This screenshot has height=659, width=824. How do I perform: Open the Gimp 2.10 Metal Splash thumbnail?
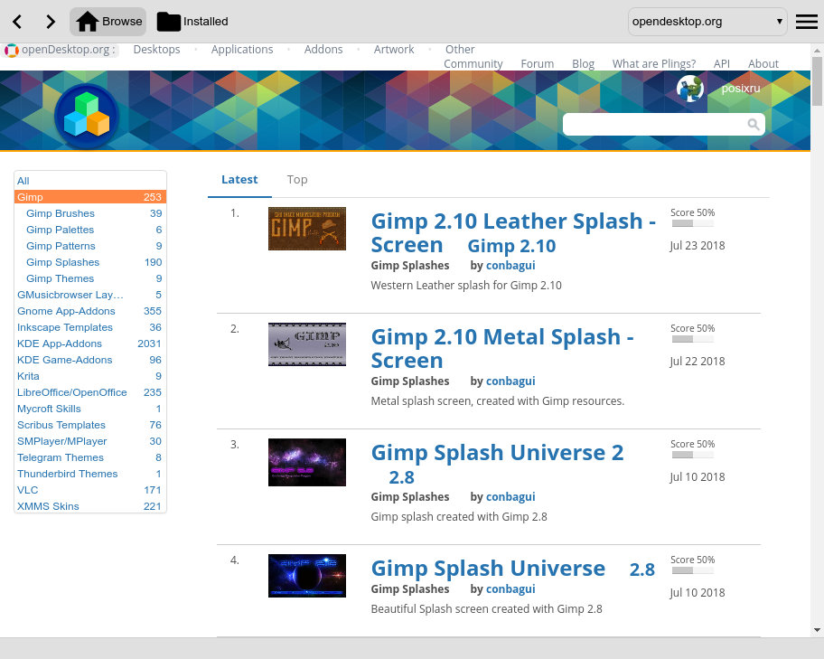click(x=307, y=344)
